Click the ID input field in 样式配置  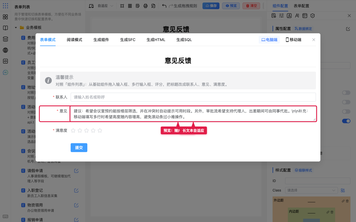[x=318, y=181]
